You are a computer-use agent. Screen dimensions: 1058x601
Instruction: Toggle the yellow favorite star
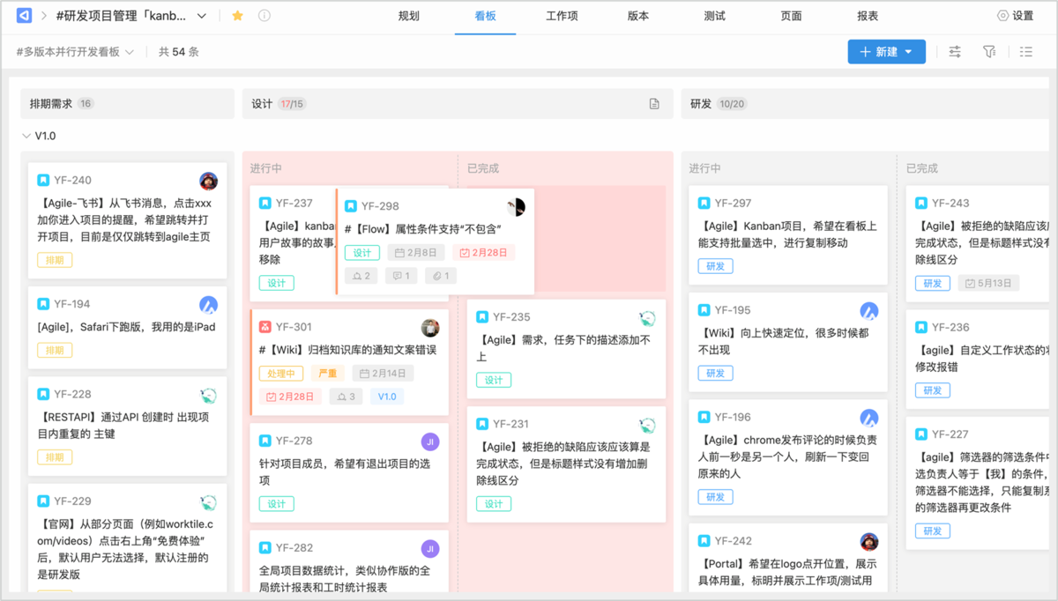click(x=237, y=16)
